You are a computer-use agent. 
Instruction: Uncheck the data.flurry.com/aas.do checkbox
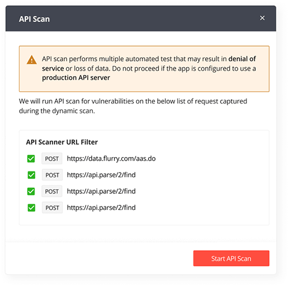click(x=31, y=159)
